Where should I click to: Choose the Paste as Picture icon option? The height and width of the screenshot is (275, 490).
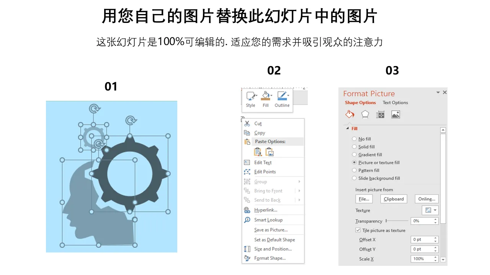coord(270,152)
